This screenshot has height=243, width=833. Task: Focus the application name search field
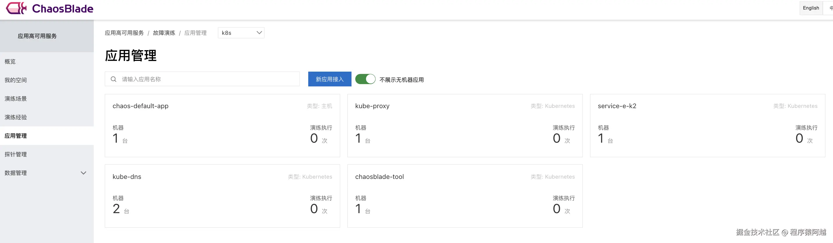(x=207, y=79)
